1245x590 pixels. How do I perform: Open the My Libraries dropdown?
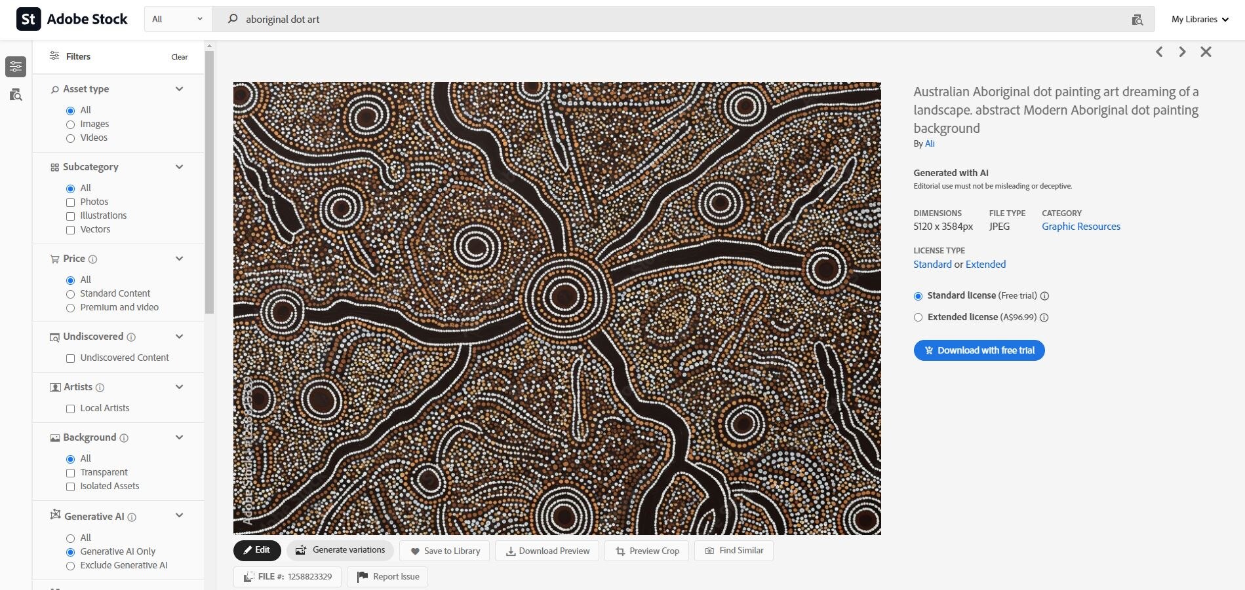click(1198, 19)
